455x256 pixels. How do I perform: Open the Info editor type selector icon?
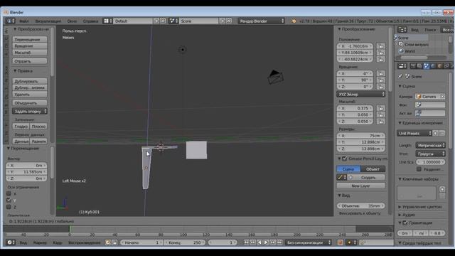[x=10, y=21]
